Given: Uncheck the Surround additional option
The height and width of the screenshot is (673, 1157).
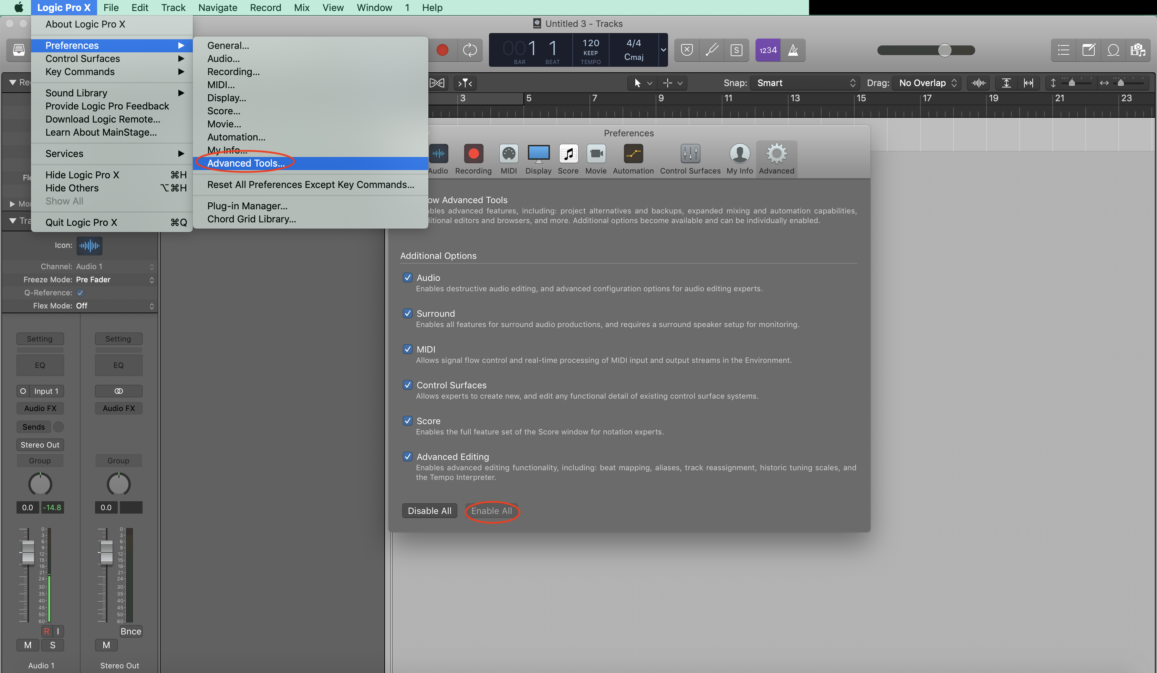Looking at the screenshot, I should 407,314.
